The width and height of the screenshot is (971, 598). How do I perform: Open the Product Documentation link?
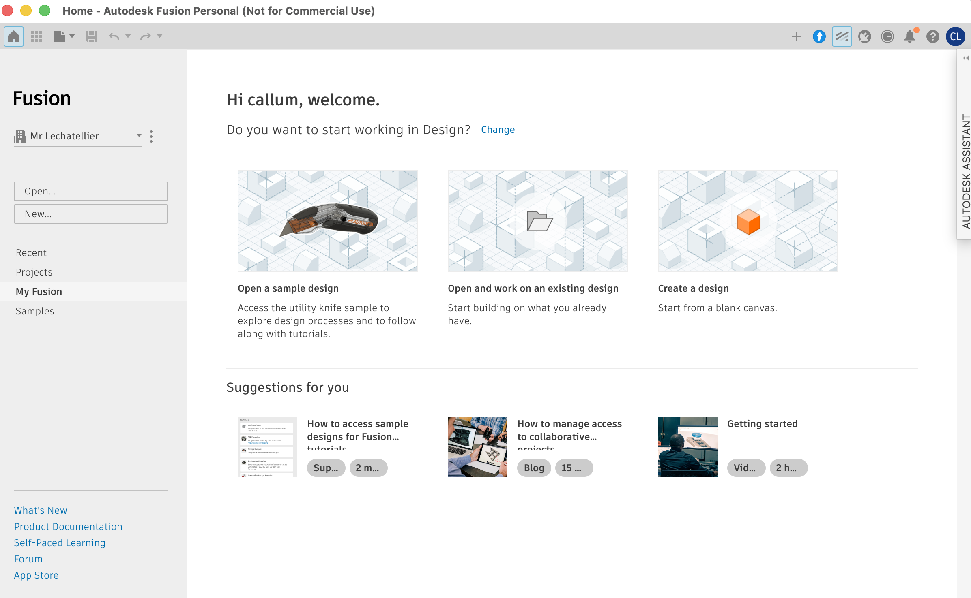point(68,527)
